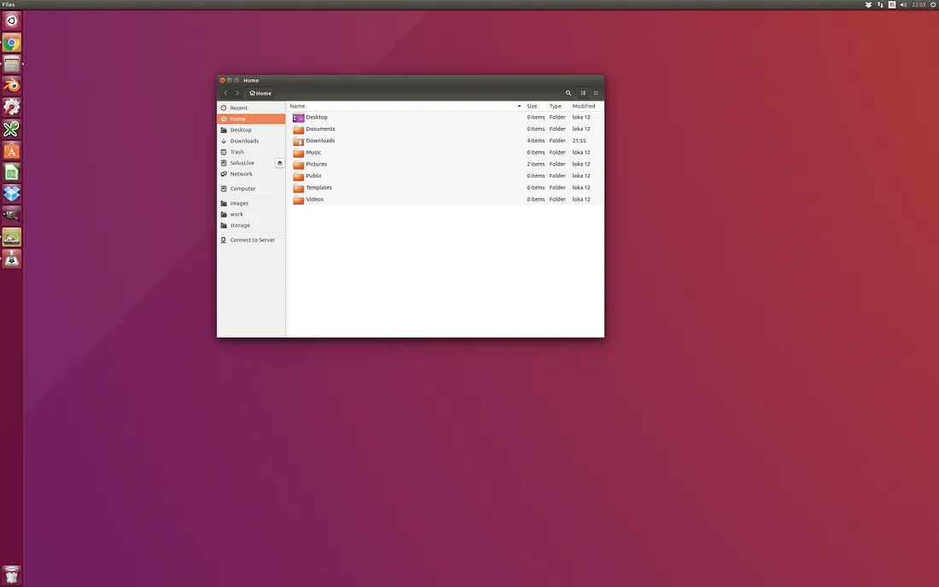Viewport: 939px width, 587px height.
Task: Select the Downloads folder in file list
Action: click(x=320, y=141)
